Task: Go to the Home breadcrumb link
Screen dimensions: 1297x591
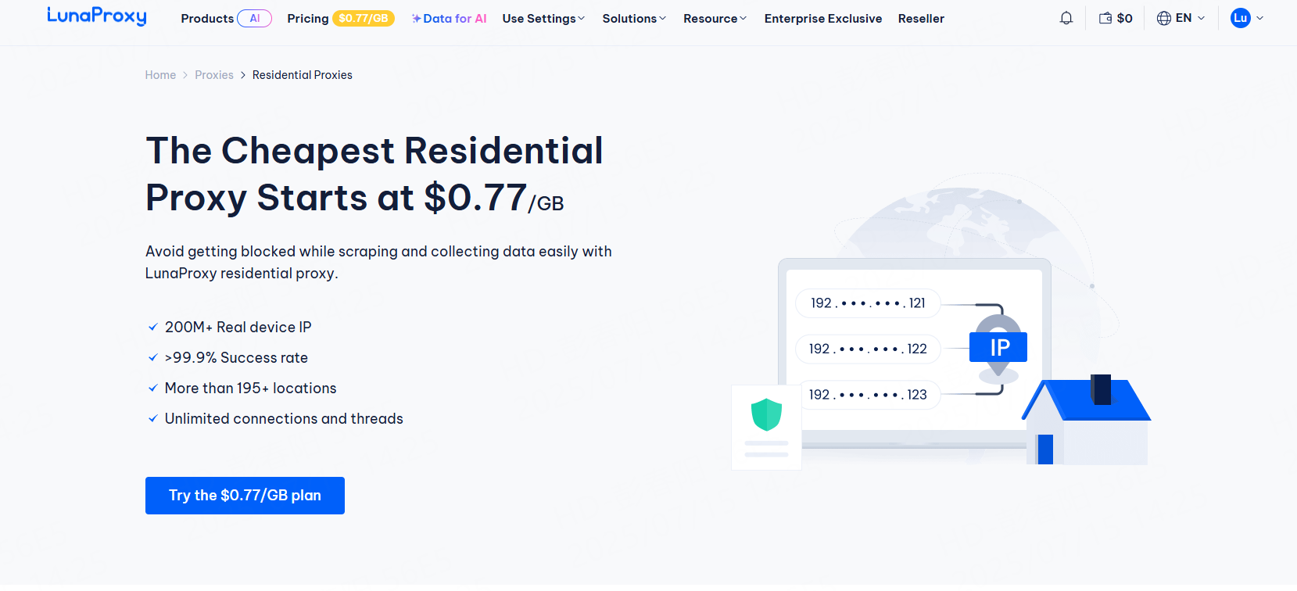Action: click(x=160, y=75)
